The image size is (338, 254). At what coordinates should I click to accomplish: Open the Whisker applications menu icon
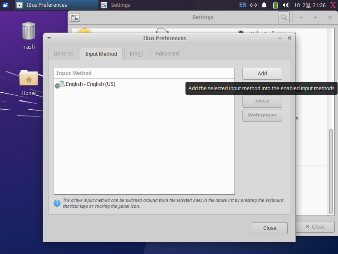coord(5,5)
